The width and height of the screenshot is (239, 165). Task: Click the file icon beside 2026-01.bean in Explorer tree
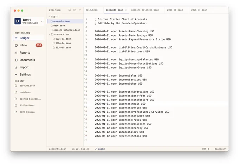(54, 39)
